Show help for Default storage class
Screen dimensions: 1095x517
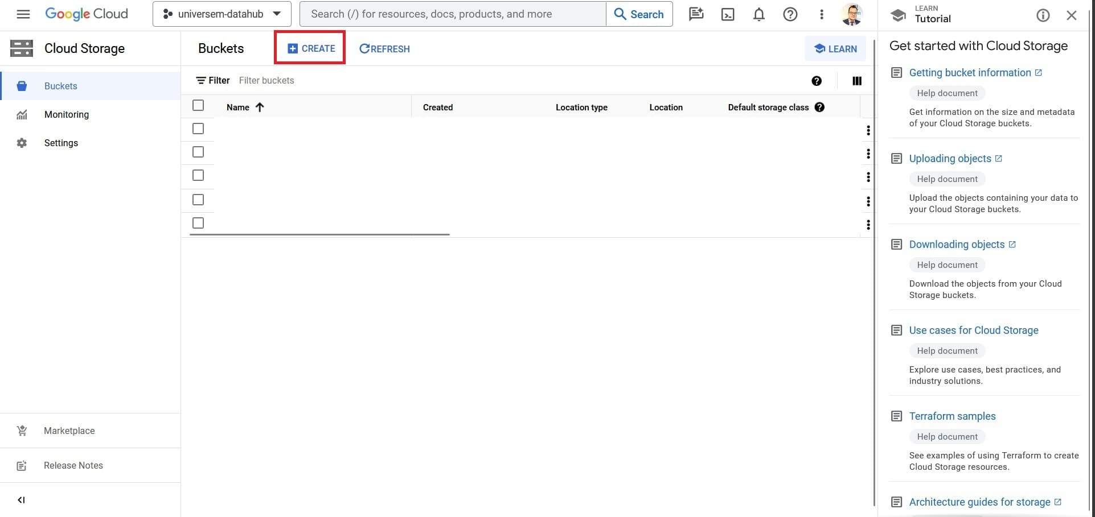click(819, 107)
